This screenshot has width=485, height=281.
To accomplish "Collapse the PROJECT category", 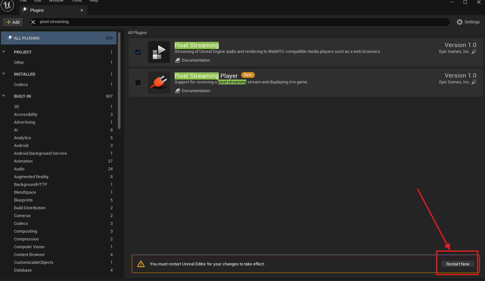I will coord(4,52).
